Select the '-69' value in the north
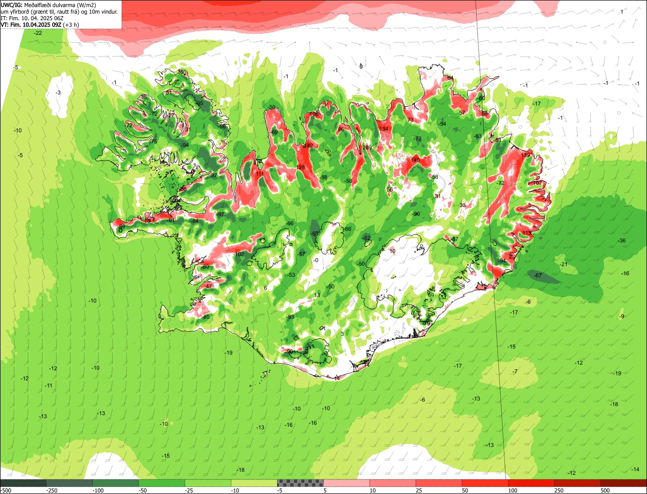647x494 pixels. point(274,132)
